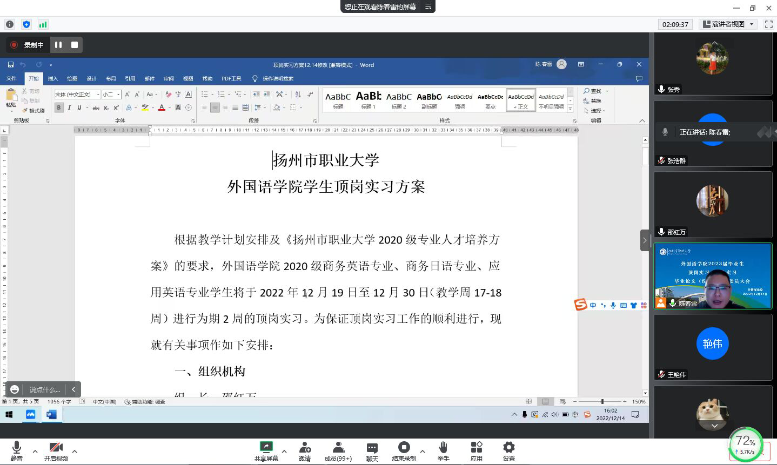Click the Character Border (boxed A) icon
The height and width of the screenshot is (465, 777).
(x=188, y=95)
